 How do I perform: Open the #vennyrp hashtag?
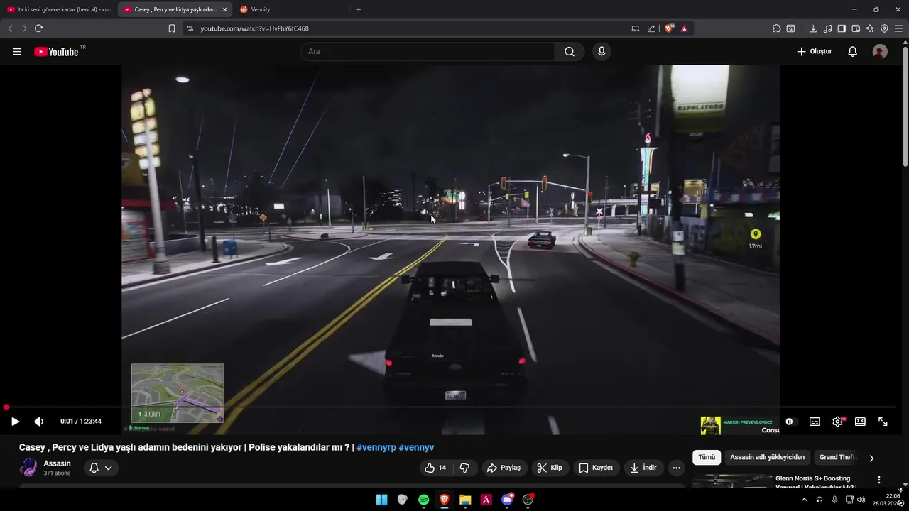pos(376,447)
